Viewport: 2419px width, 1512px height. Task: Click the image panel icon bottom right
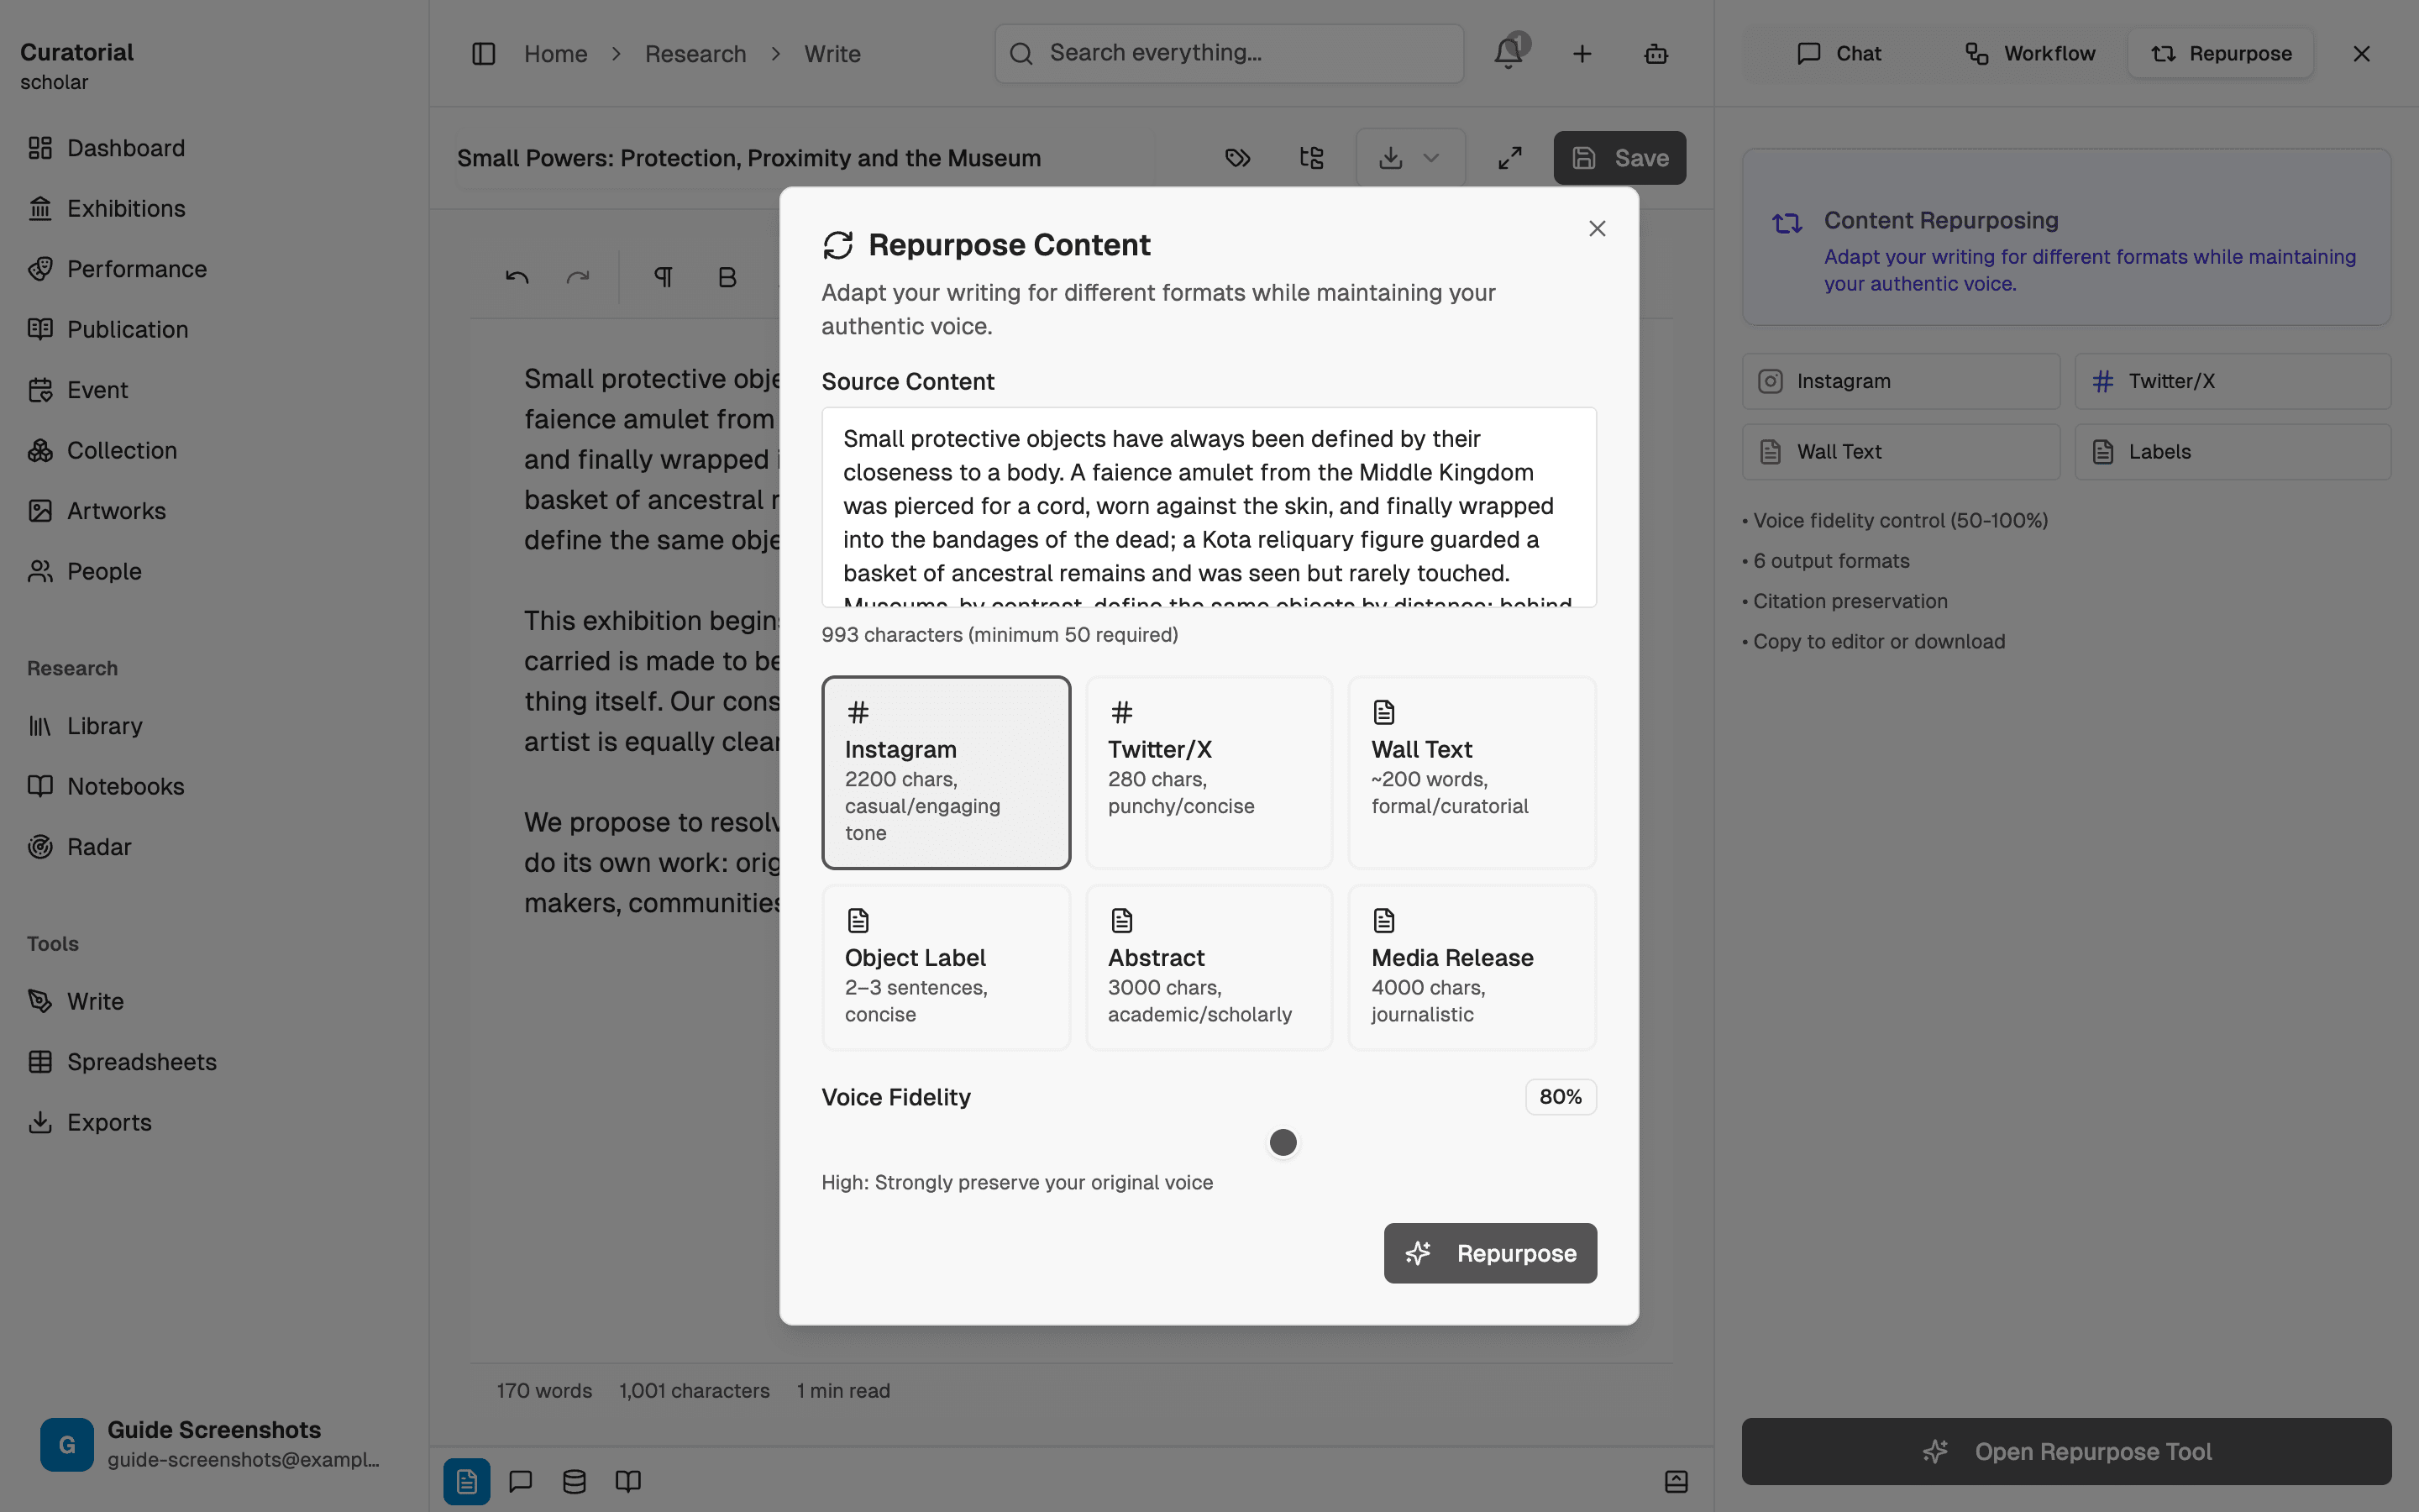(x=1677, y=1481)
